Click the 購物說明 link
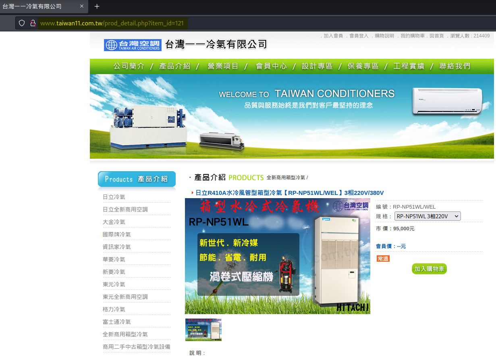Screen dimensions: 496x356 click(x=384, y=36)
